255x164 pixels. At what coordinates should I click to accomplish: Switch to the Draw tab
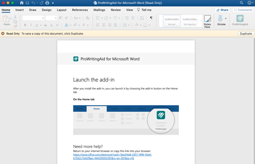point(33,10)
